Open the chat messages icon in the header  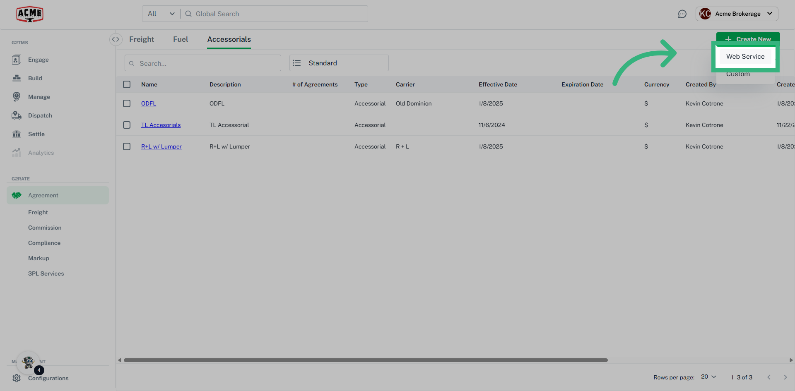pos(683,14)
